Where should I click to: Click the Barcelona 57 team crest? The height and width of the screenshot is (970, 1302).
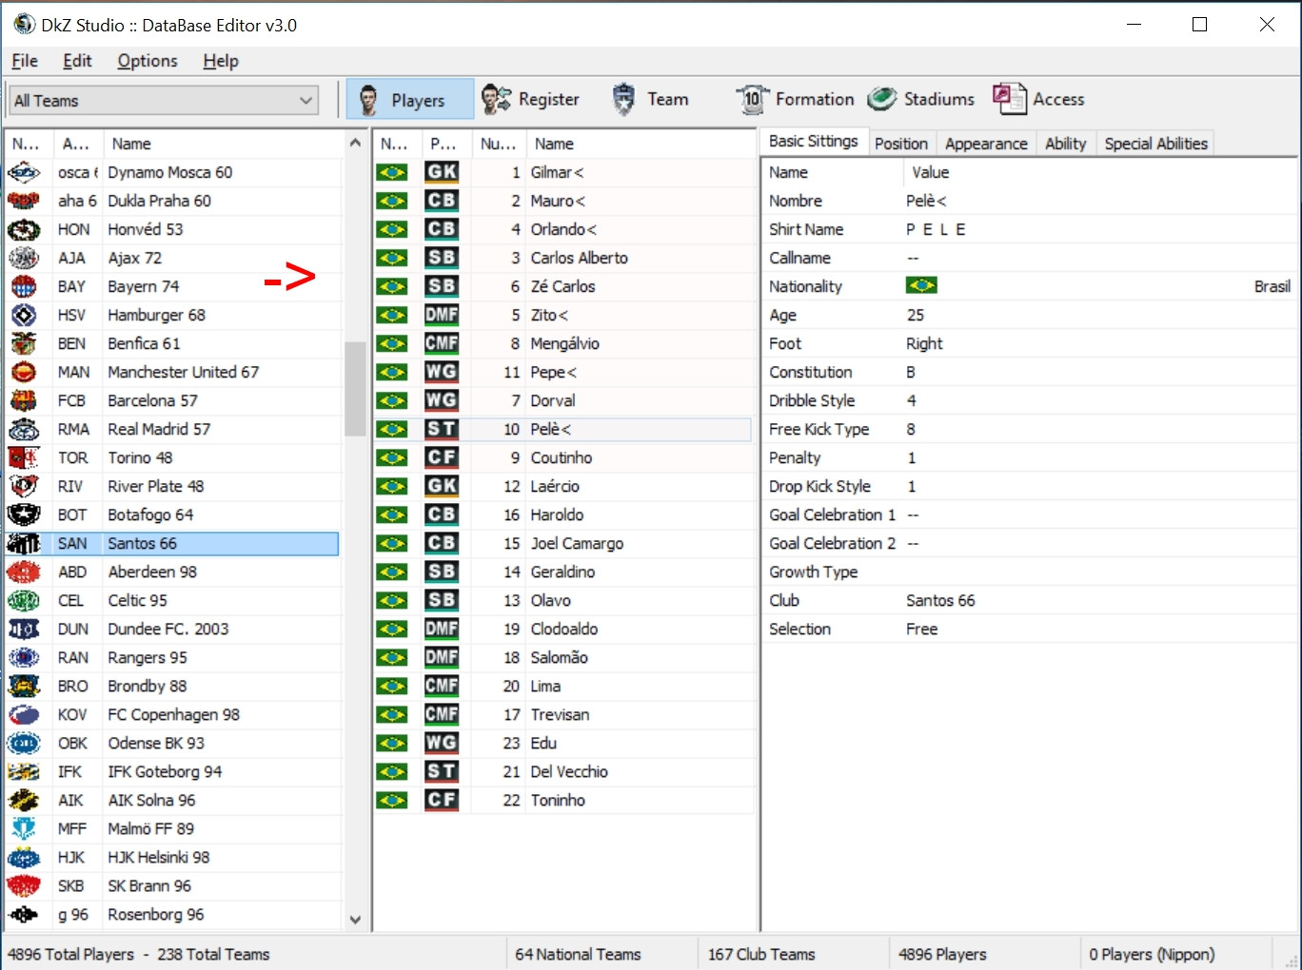point(24,400)
